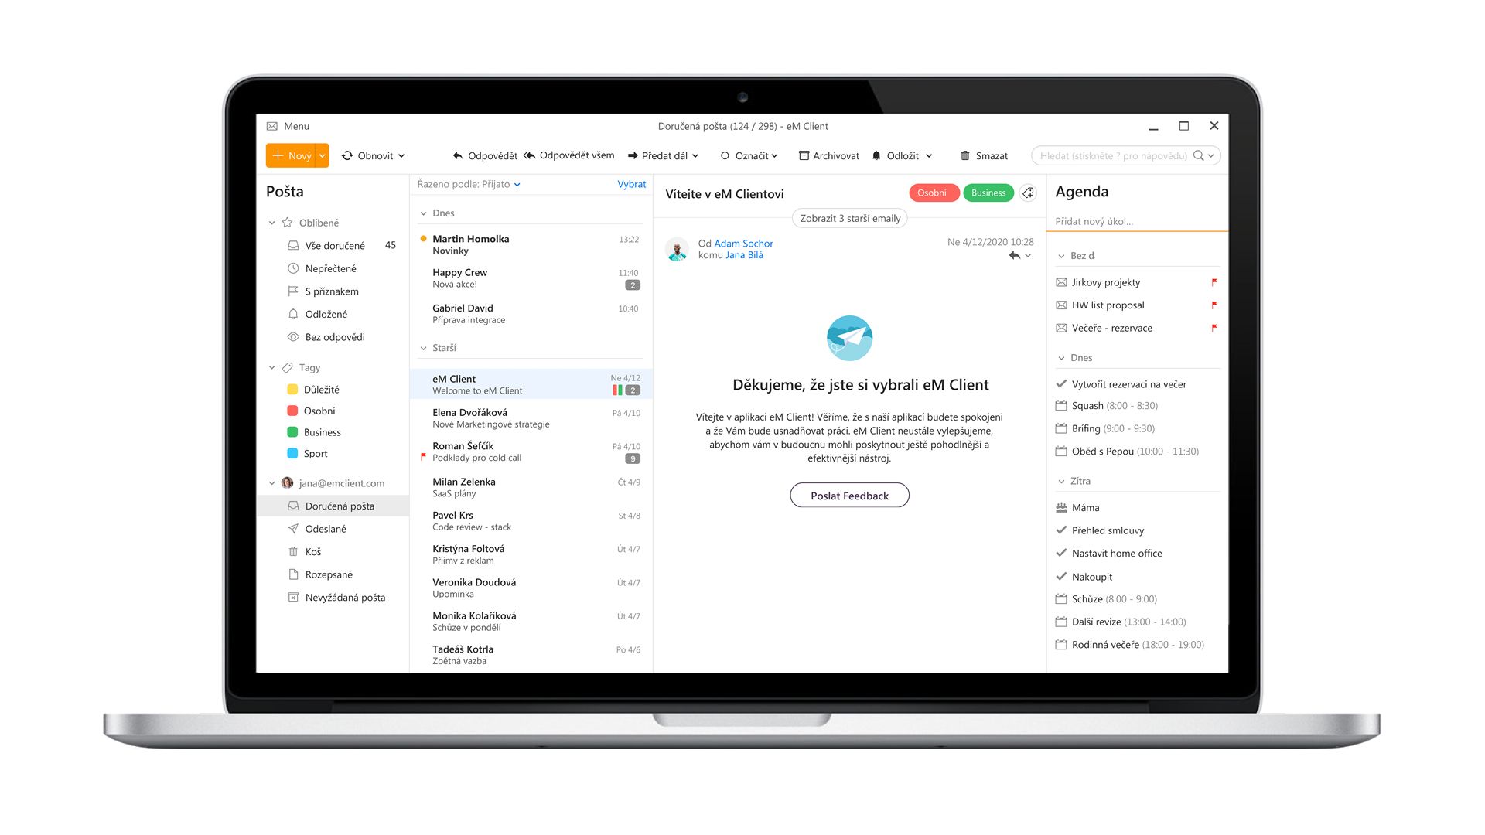1485x835 pixels.
Task: Click Zobrazit 3 starší emaily link
Action: [849, 218]
